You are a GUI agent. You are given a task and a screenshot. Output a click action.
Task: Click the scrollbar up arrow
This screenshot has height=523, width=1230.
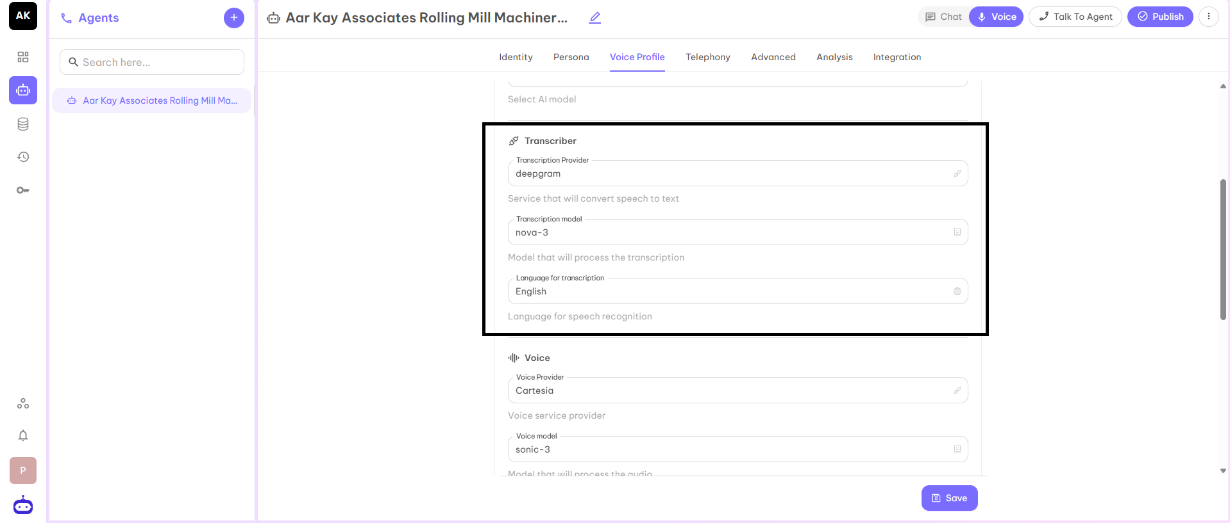point(1223,86)
